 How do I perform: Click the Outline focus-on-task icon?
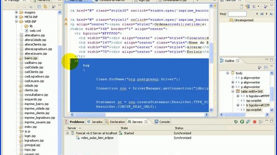point(259,68)
